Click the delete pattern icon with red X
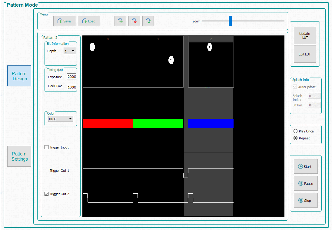This screenshot has height=230, width=332. pyautogui.click(x=134, y=21)
